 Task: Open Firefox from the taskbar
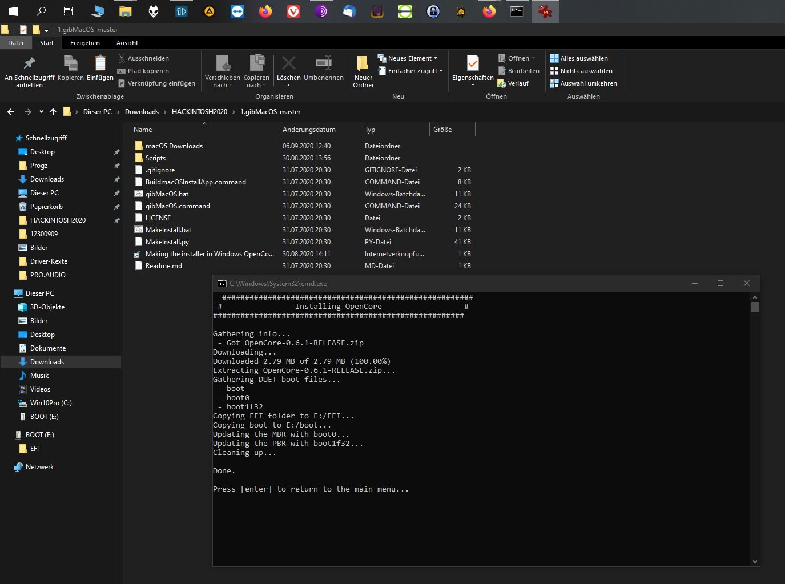(x=265, y=11)
